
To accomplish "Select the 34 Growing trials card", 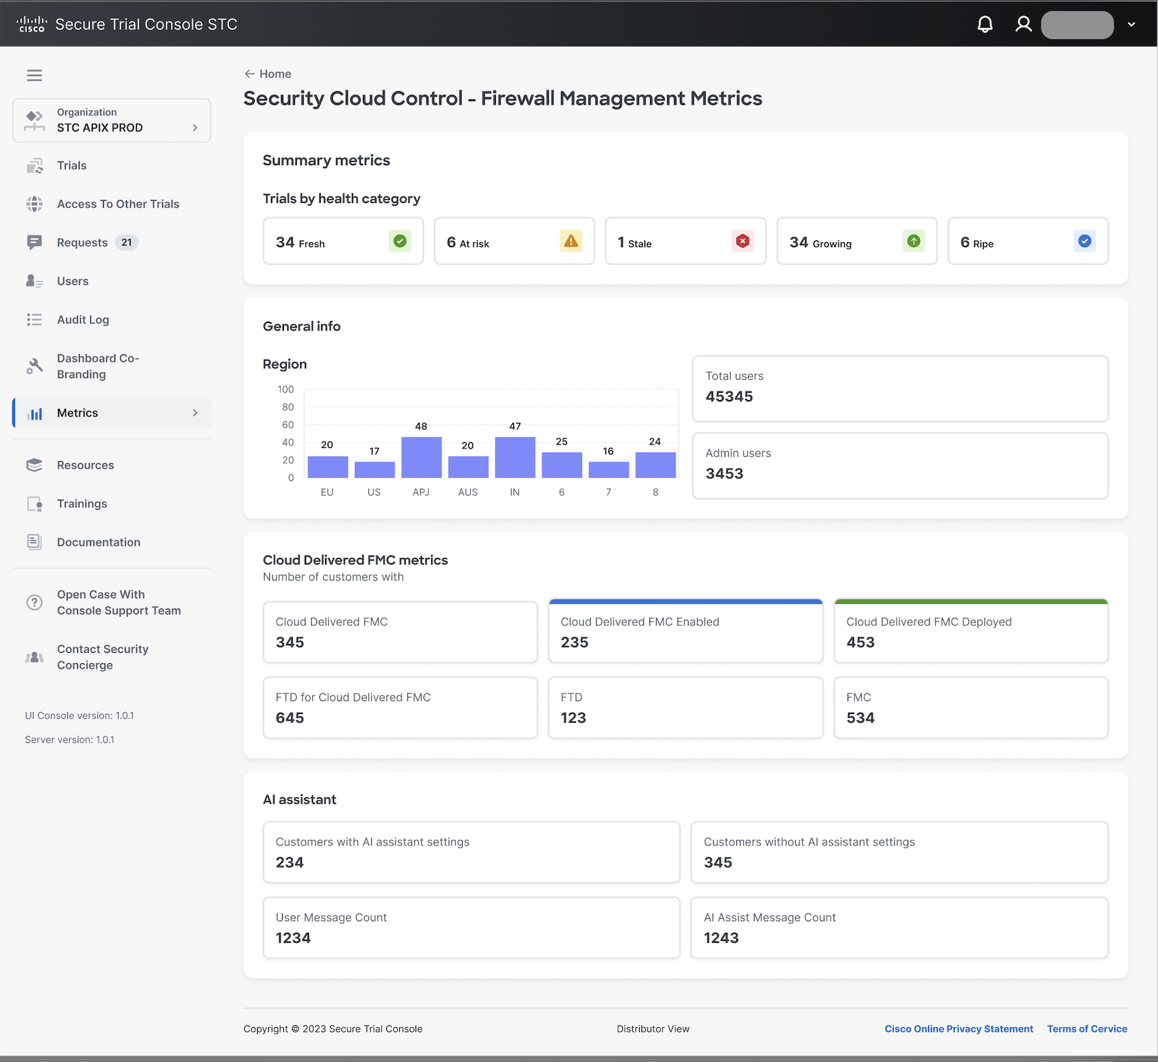I will pyautogui.click(x=857, y=241).
